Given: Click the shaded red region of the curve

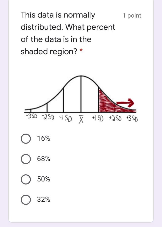Looking at the screenshot, I should click(108, 102).
